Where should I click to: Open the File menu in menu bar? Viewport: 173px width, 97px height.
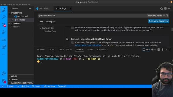pos(1,5)
